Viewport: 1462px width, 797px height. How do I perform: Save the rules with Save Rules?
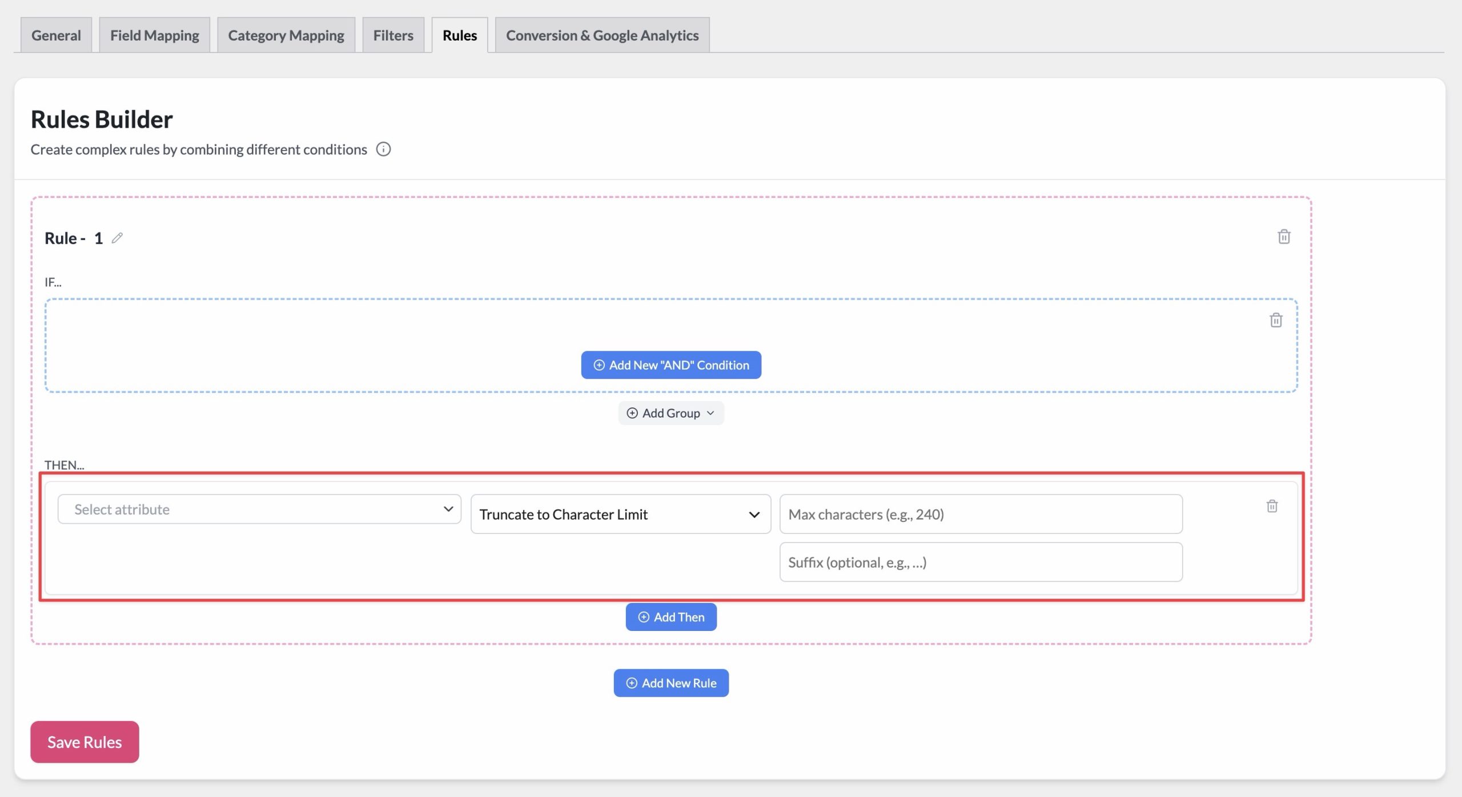[85, 742]
